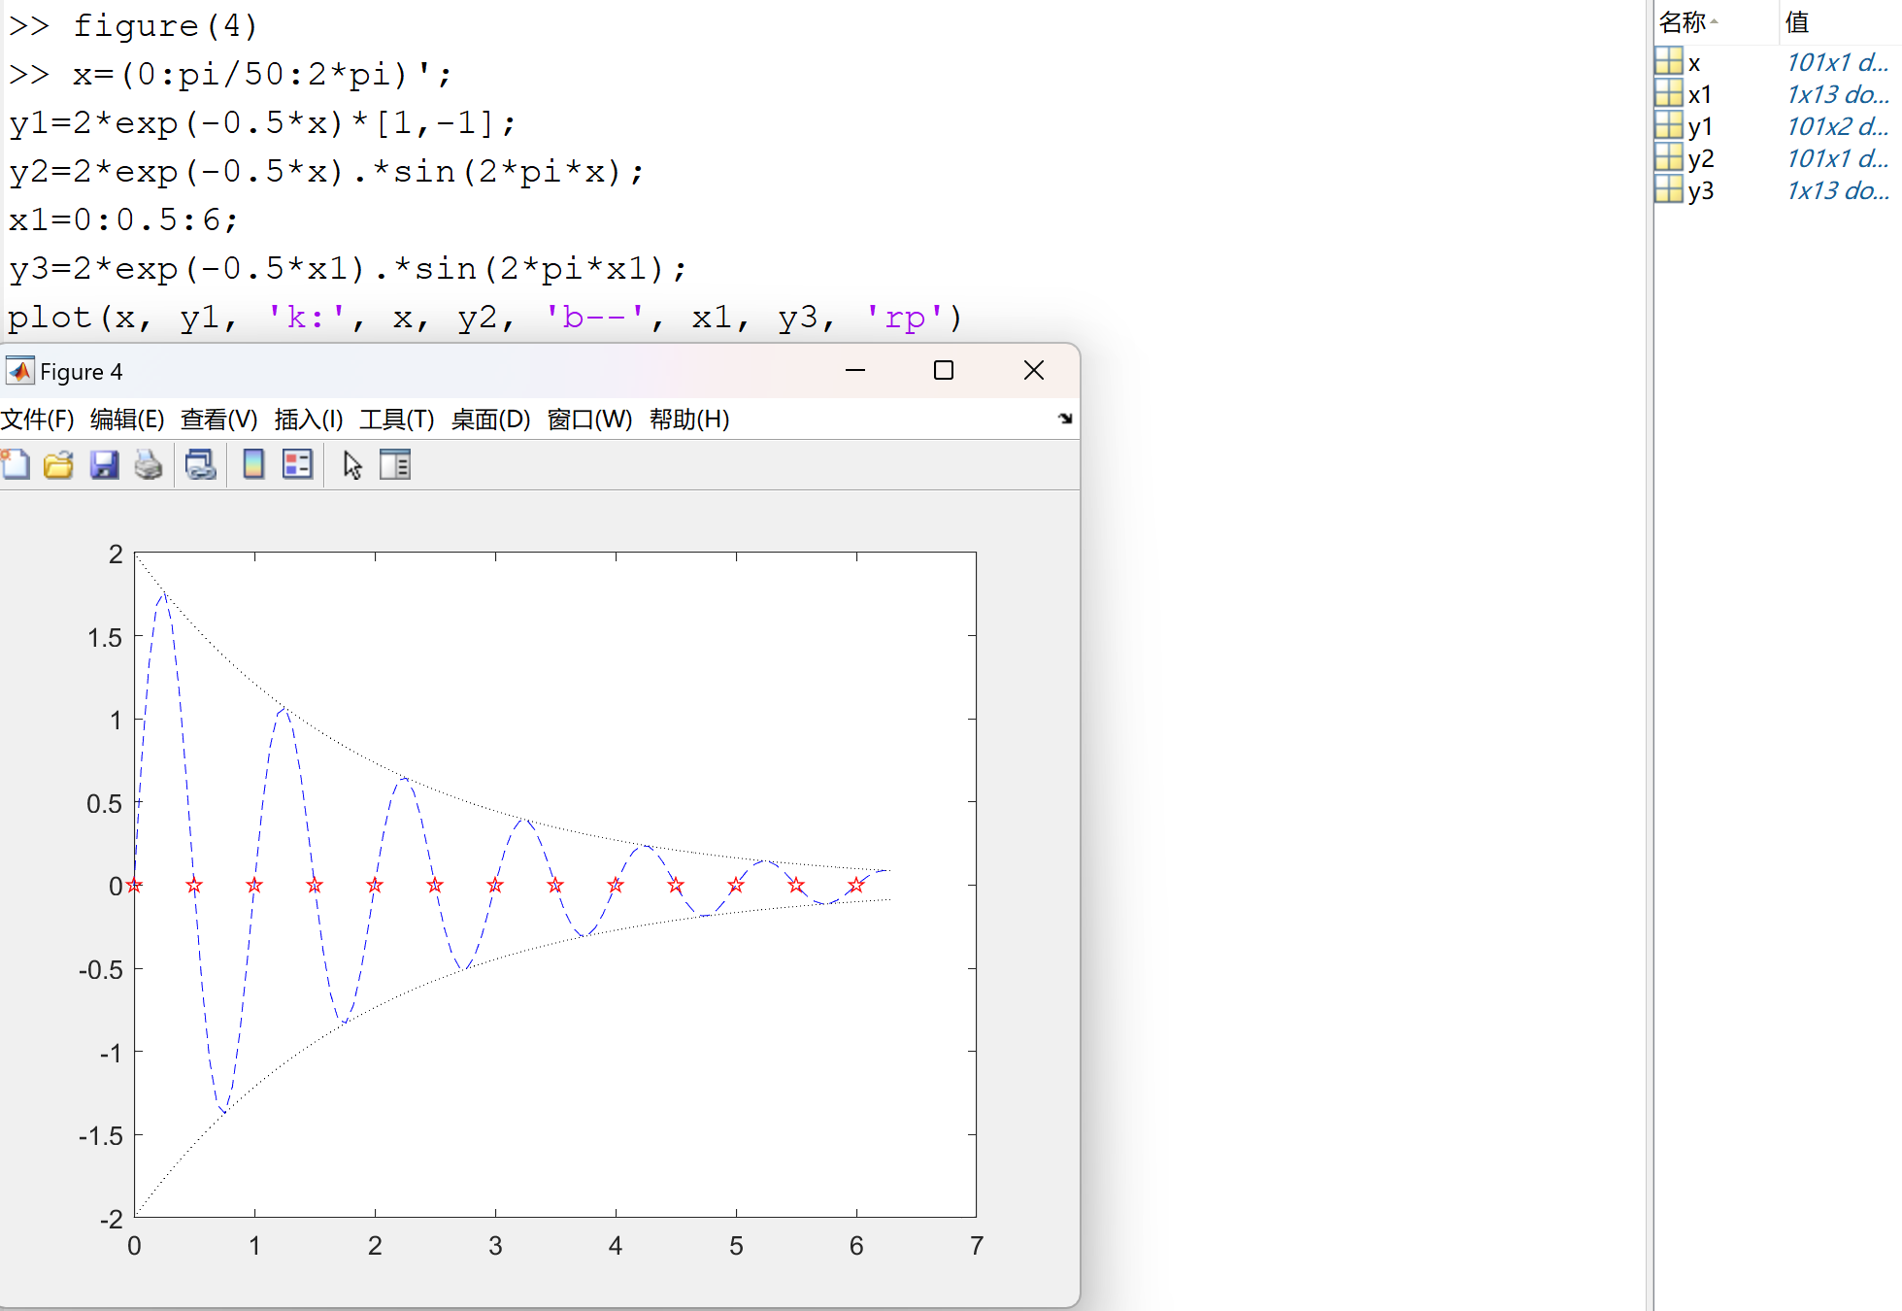
Task: Open the 查看(V) menu
Action: tap(219, 420)
